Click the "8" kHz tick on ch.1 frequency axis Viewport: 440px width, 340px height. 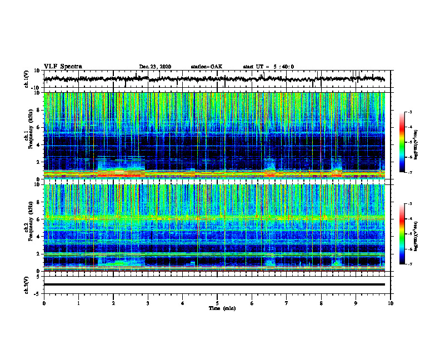pos(38,110)
